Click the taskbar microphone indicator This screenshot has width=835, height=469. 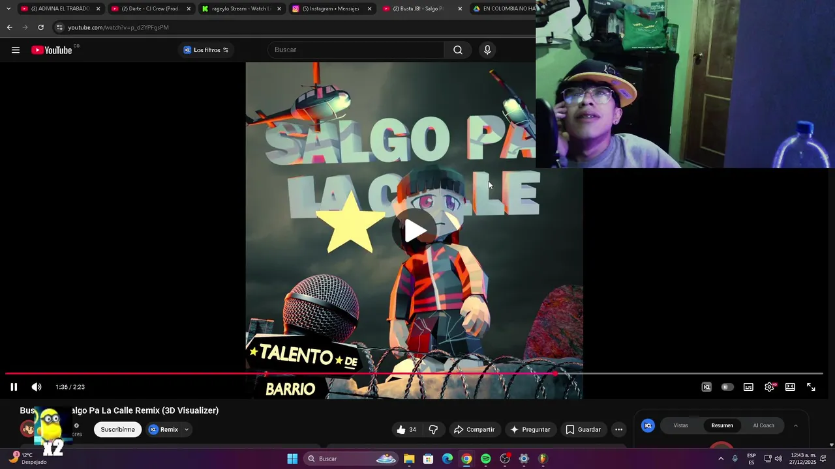(x=735, y=459)
